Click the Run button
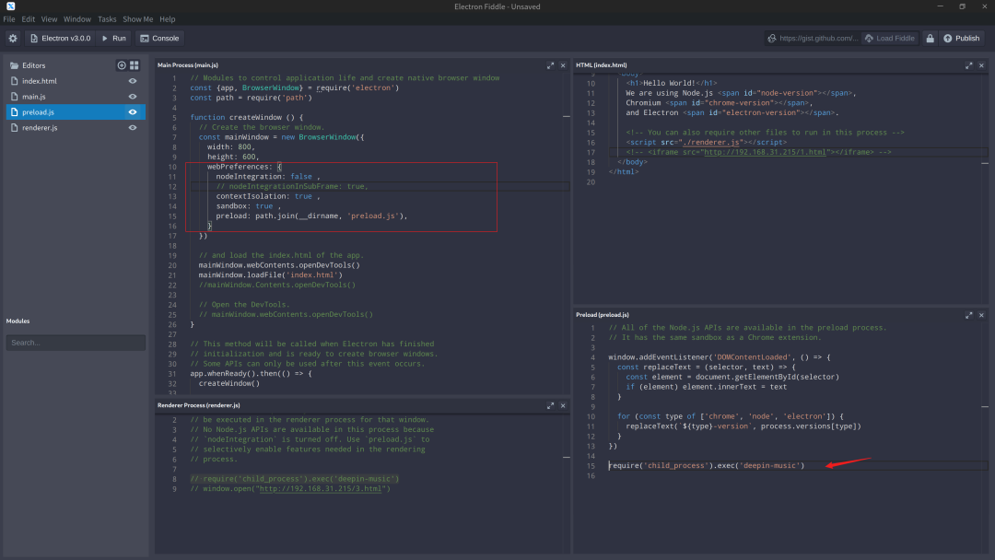The width and height of the screenshot is (995, 560). tap(114, 38)
